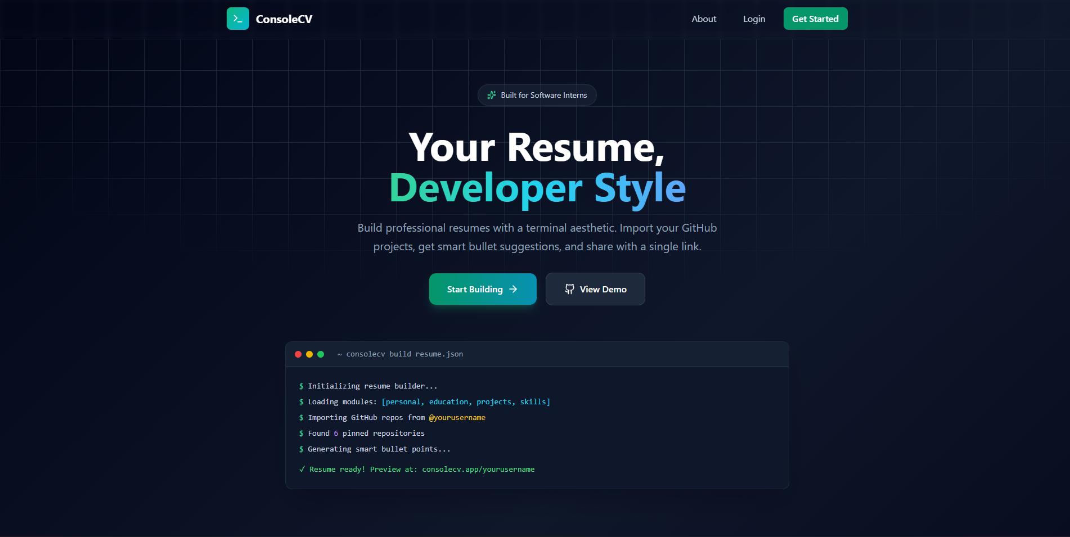
Task: Click the green dot in terminal window
Action: click(x=321, y=354)
